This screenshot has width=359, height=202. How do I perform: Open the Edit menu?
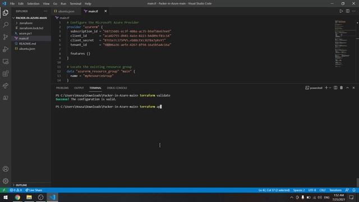21,4
